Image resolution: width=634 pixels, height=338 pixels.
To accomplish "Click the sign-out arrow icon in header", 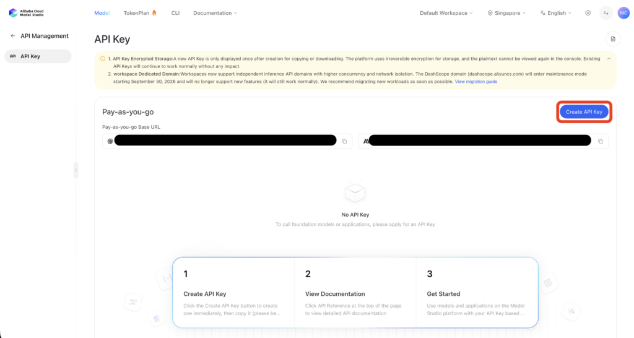I will (606, 13).
